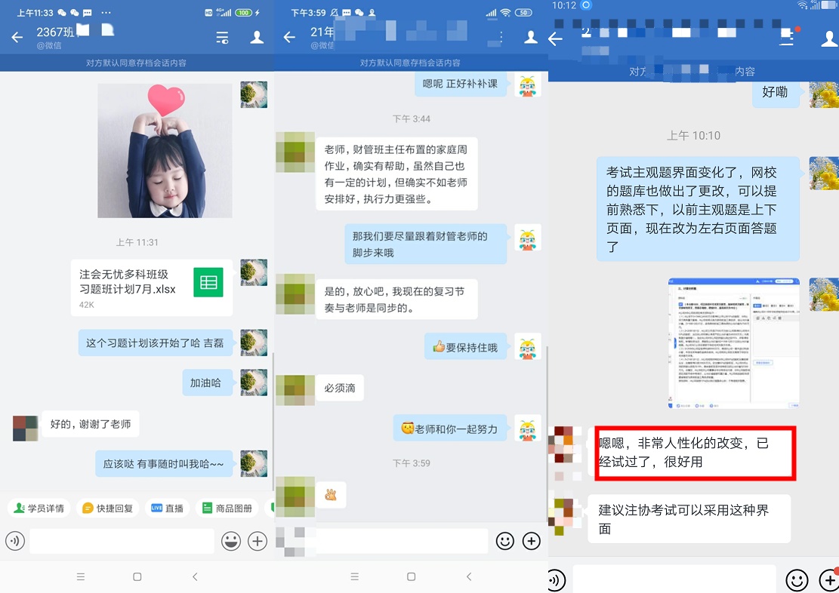The height and width of the screenshot is (593, 839).
Task: Tap Android recent apps button under 2367班 chat
Action: click(81, 576)
